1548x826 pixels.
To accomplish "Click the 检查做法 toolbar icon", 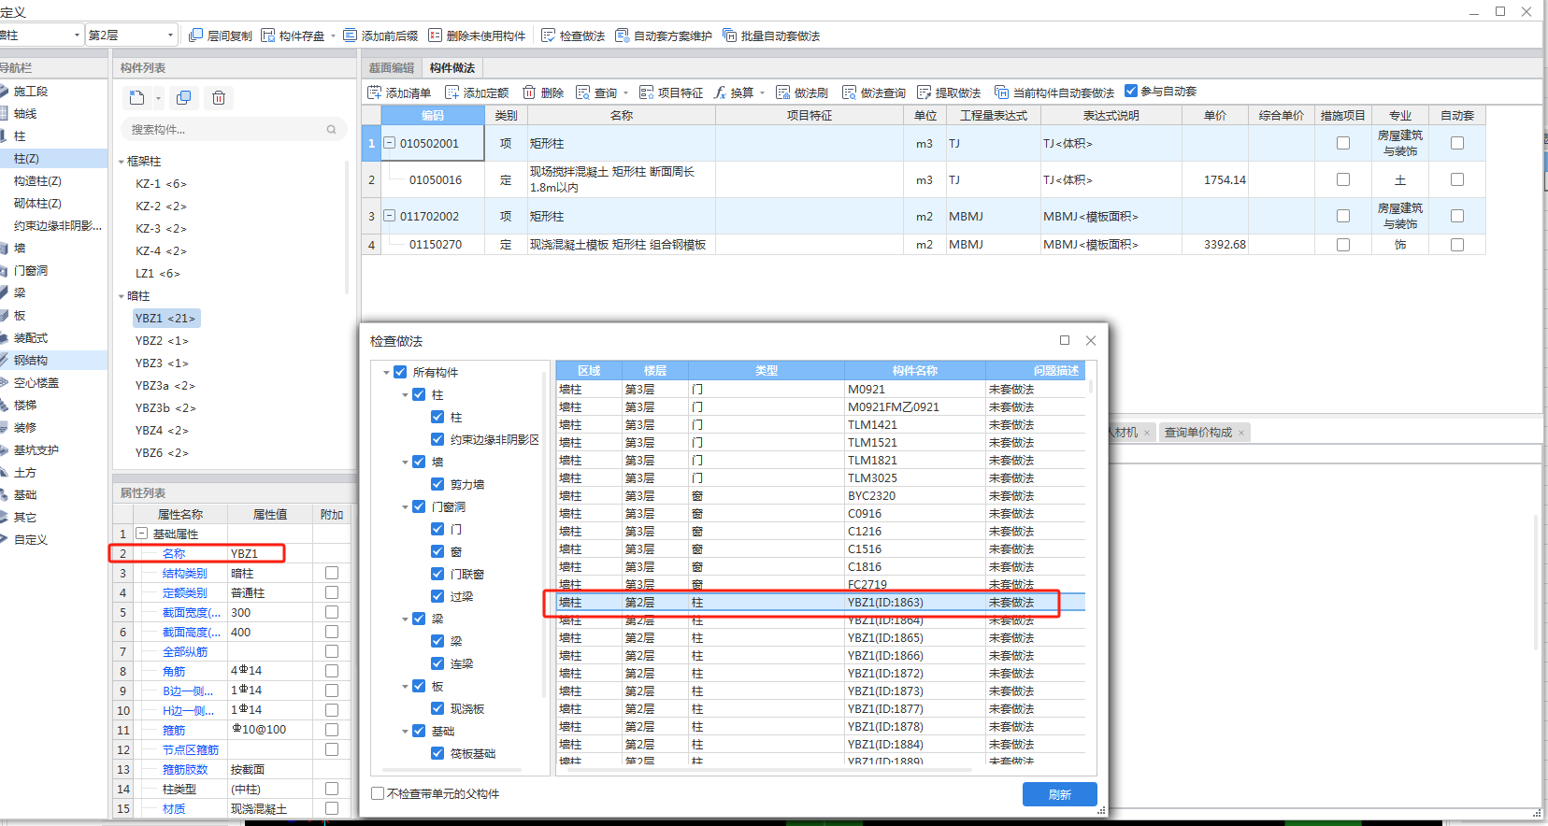I will (x=549, y=36).
